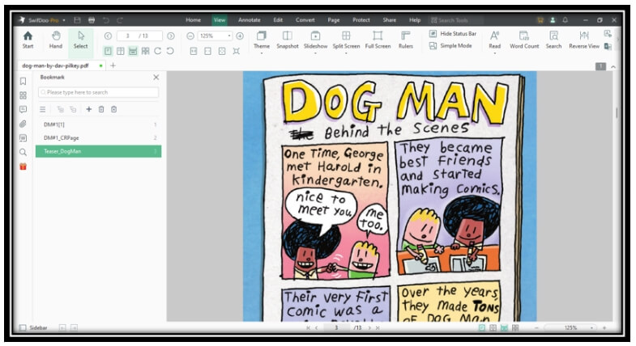Toggle Hide Status Bar option
The height and width of the screenshot is (346, 636).
click(453, 34)
